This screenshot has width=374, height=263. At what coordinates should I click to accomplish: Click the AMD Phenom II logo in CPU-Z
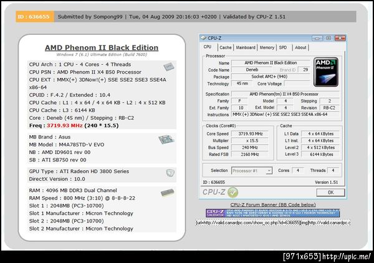[326, 72]
